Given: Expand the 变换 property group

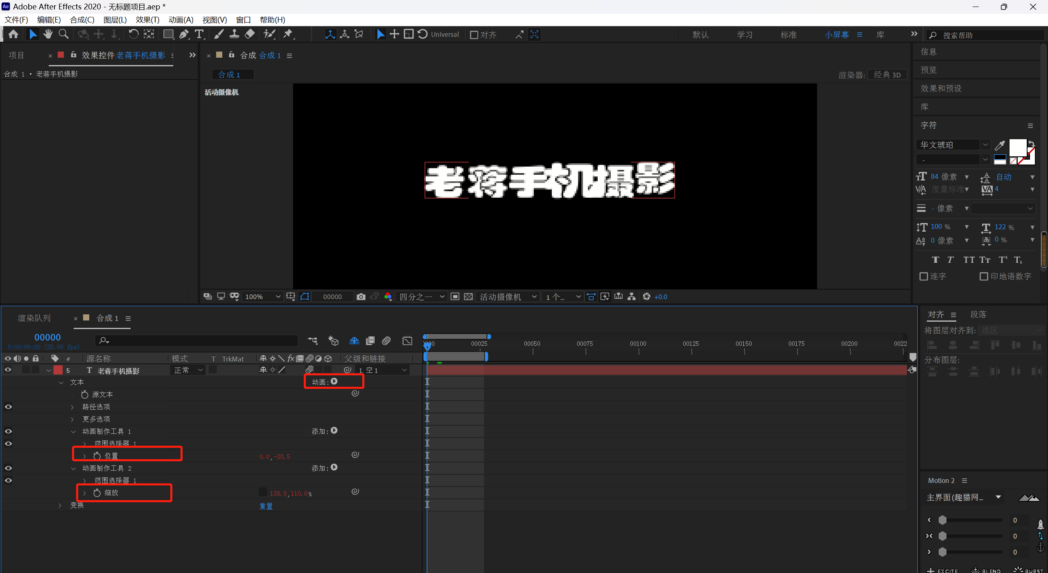Looking at the screenshot, I should pos(60,505).
